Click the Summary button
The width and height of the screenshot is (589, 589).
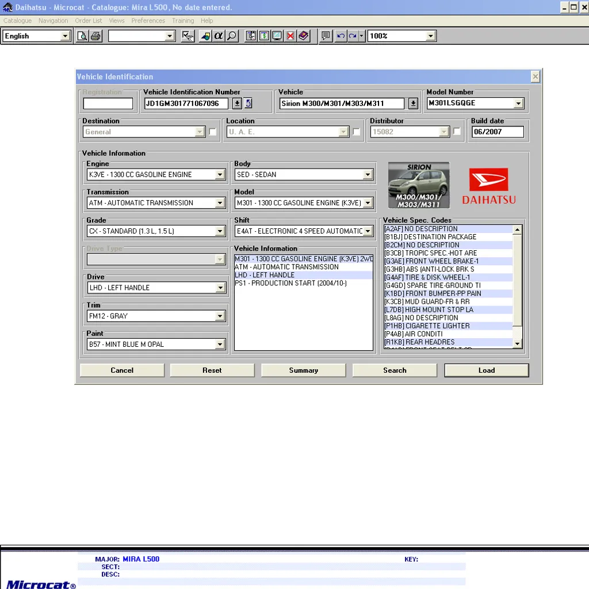pos(304,370)
